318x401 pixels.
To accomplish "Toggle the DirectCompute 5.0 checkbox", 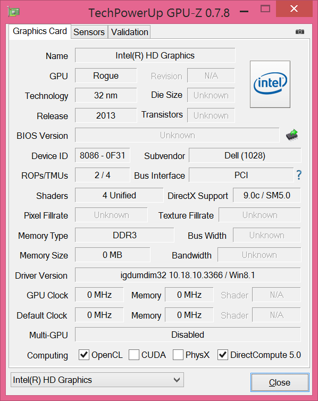I will [x=223, y=355].
